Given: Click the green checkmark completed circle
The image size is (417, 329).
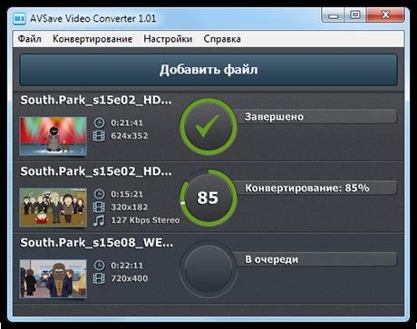Looking at the screenshot, I should (x=208, y=127).
